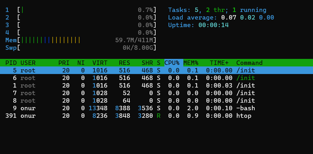This screenshot has width=313, height=154.
Task: Select the PID 1 init process row
Action: tap(156, 85)
